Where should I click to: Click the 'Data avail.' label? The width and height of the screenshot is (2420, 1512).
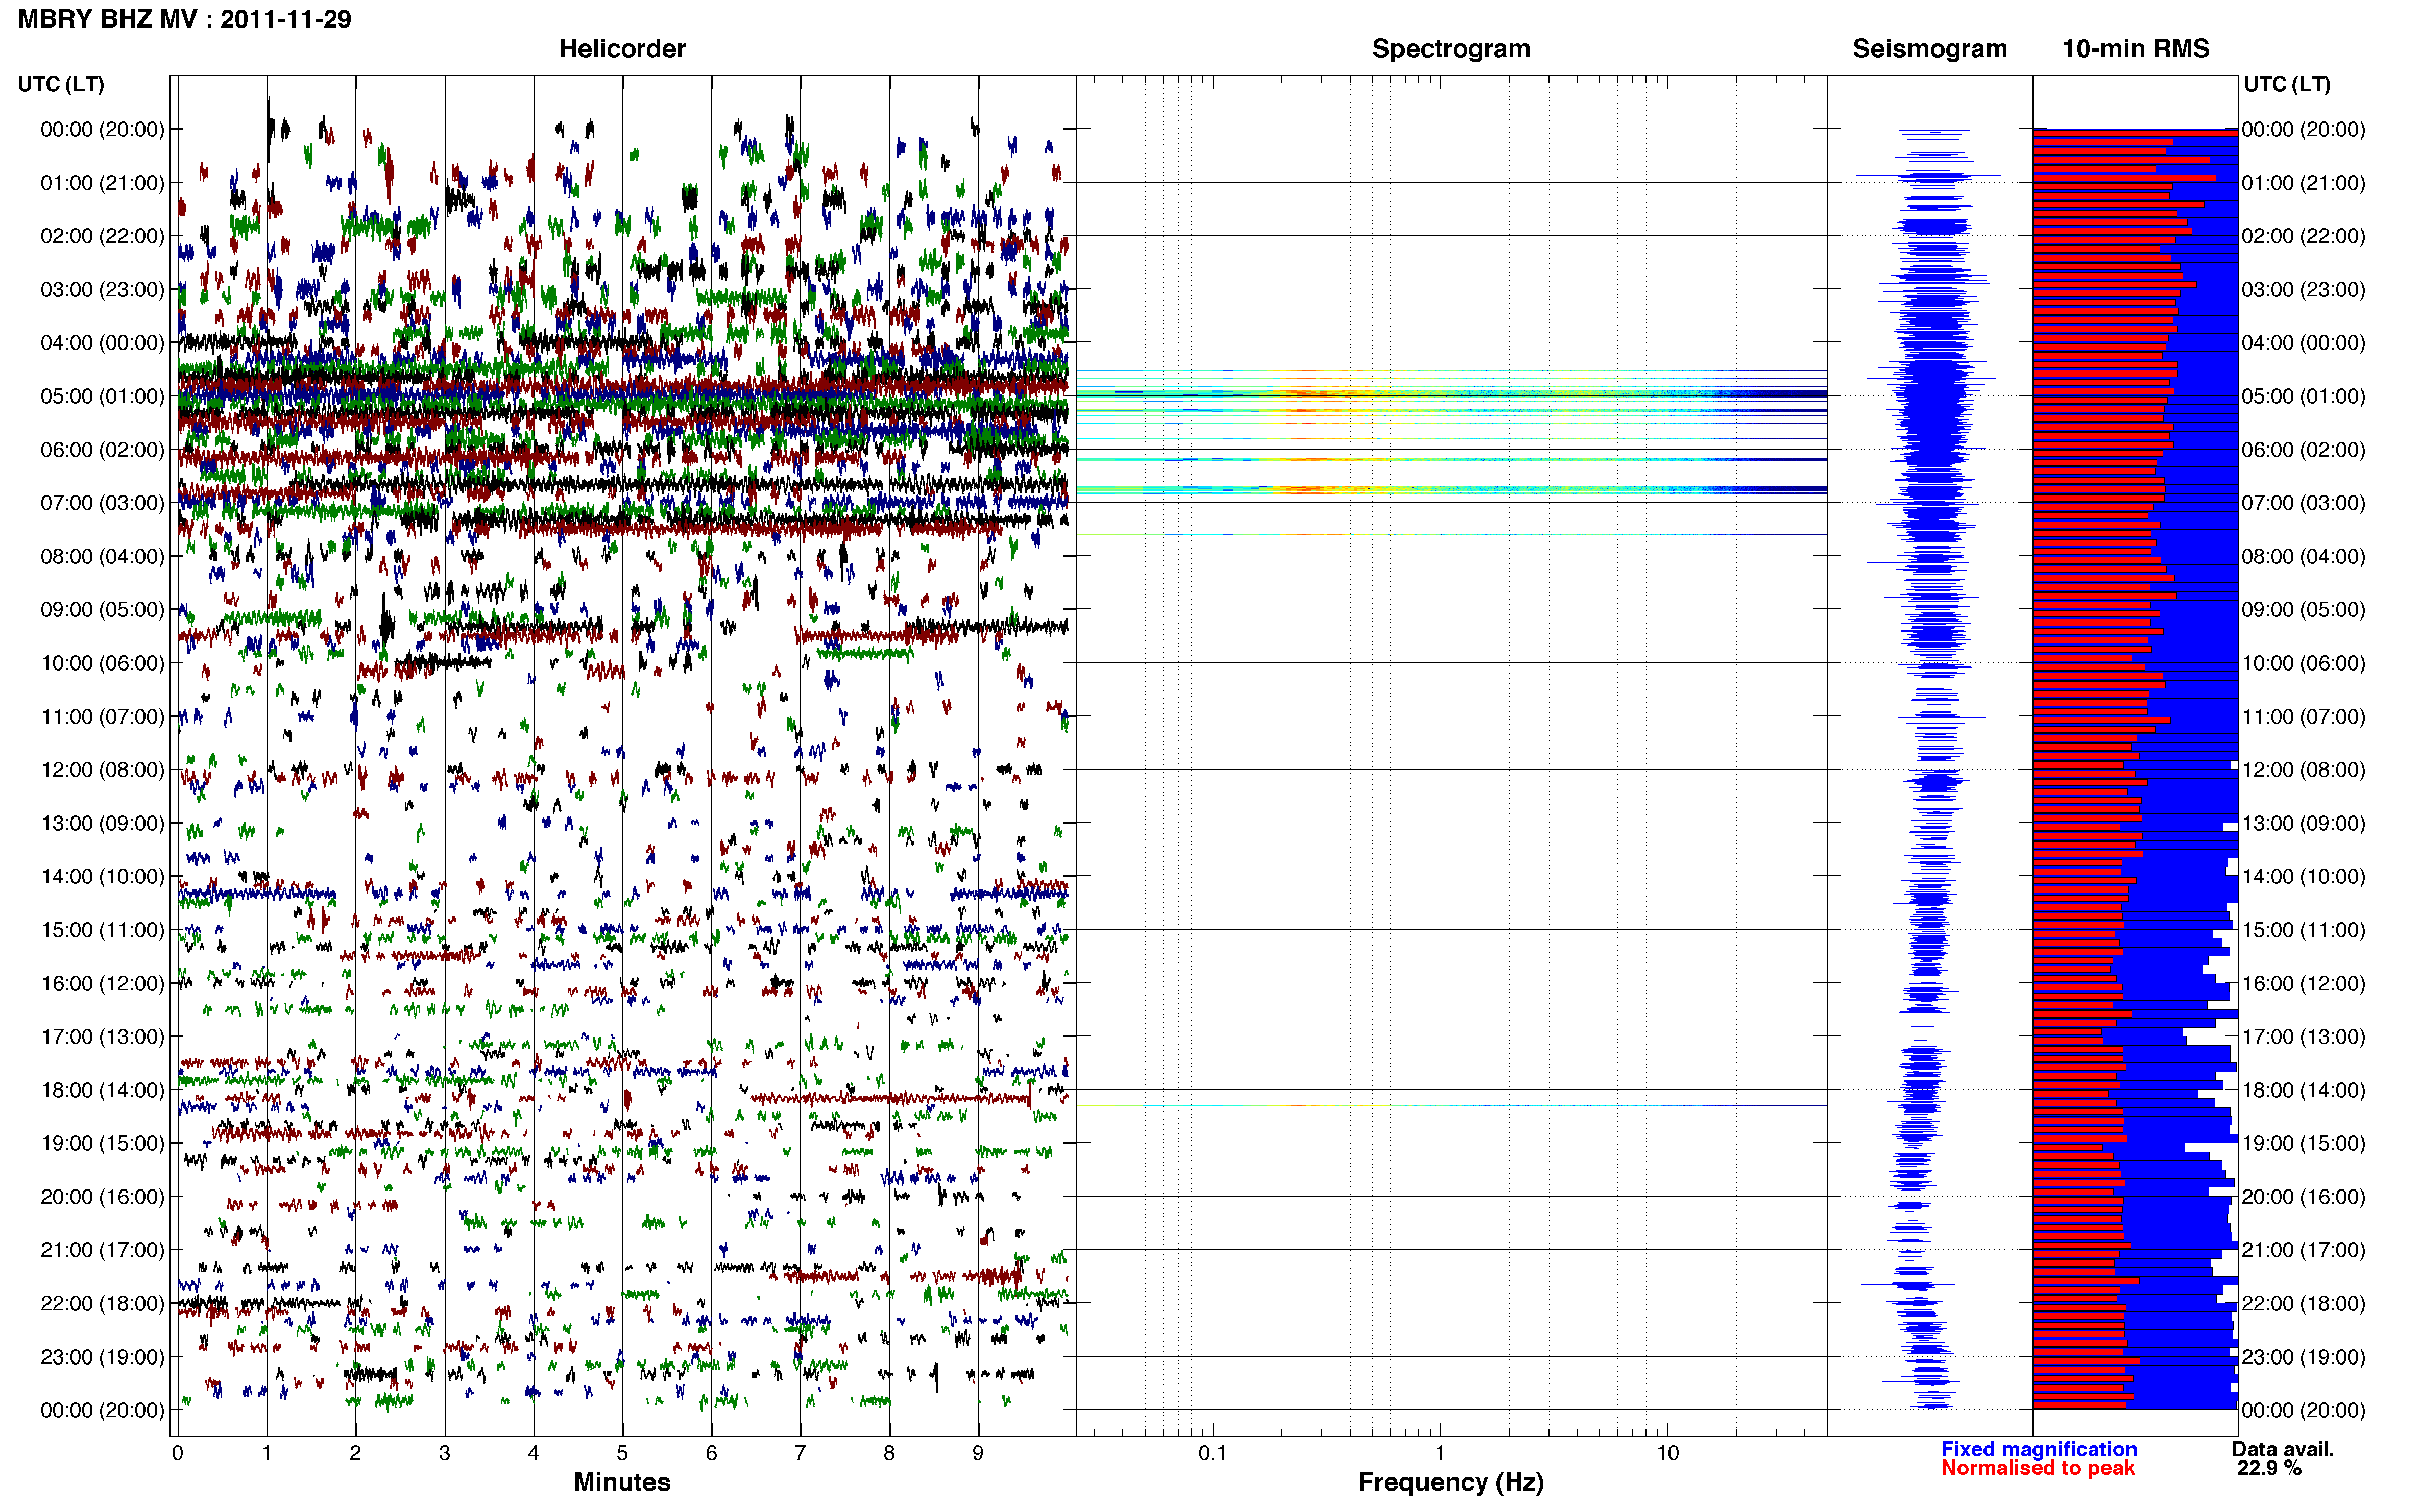coord(2283,1449)
